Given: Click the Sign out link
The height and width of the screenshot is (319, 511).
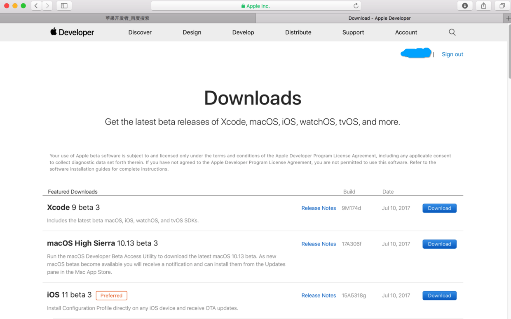Looking at the screenshot, I should (452, 54).
